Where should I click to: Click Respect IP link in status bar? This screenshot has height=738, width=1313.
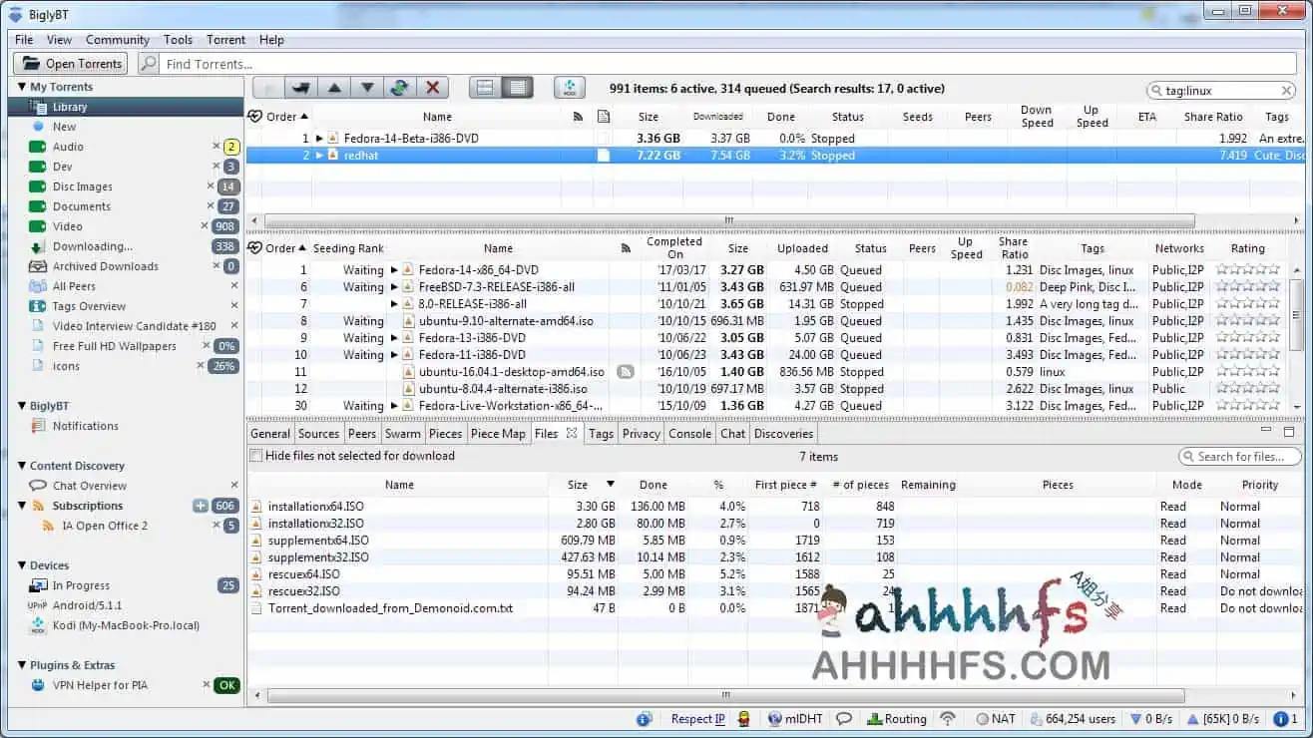pos(697,718)
